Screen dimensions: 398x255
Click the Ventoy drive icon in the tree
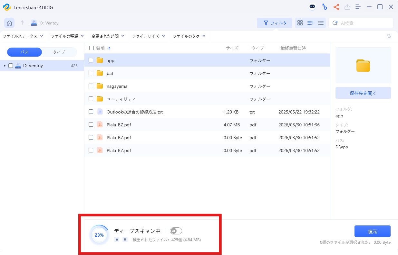(18, 66)
